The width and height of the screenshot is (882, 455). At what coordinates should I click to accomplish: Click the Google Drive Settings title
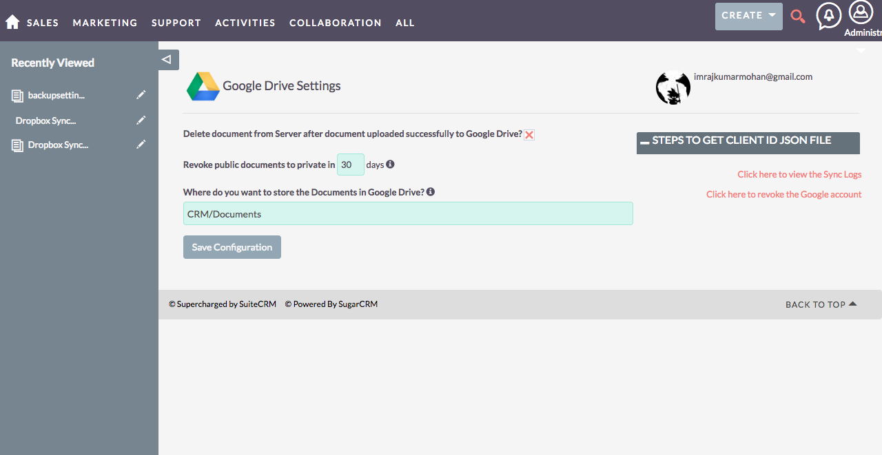282,86
